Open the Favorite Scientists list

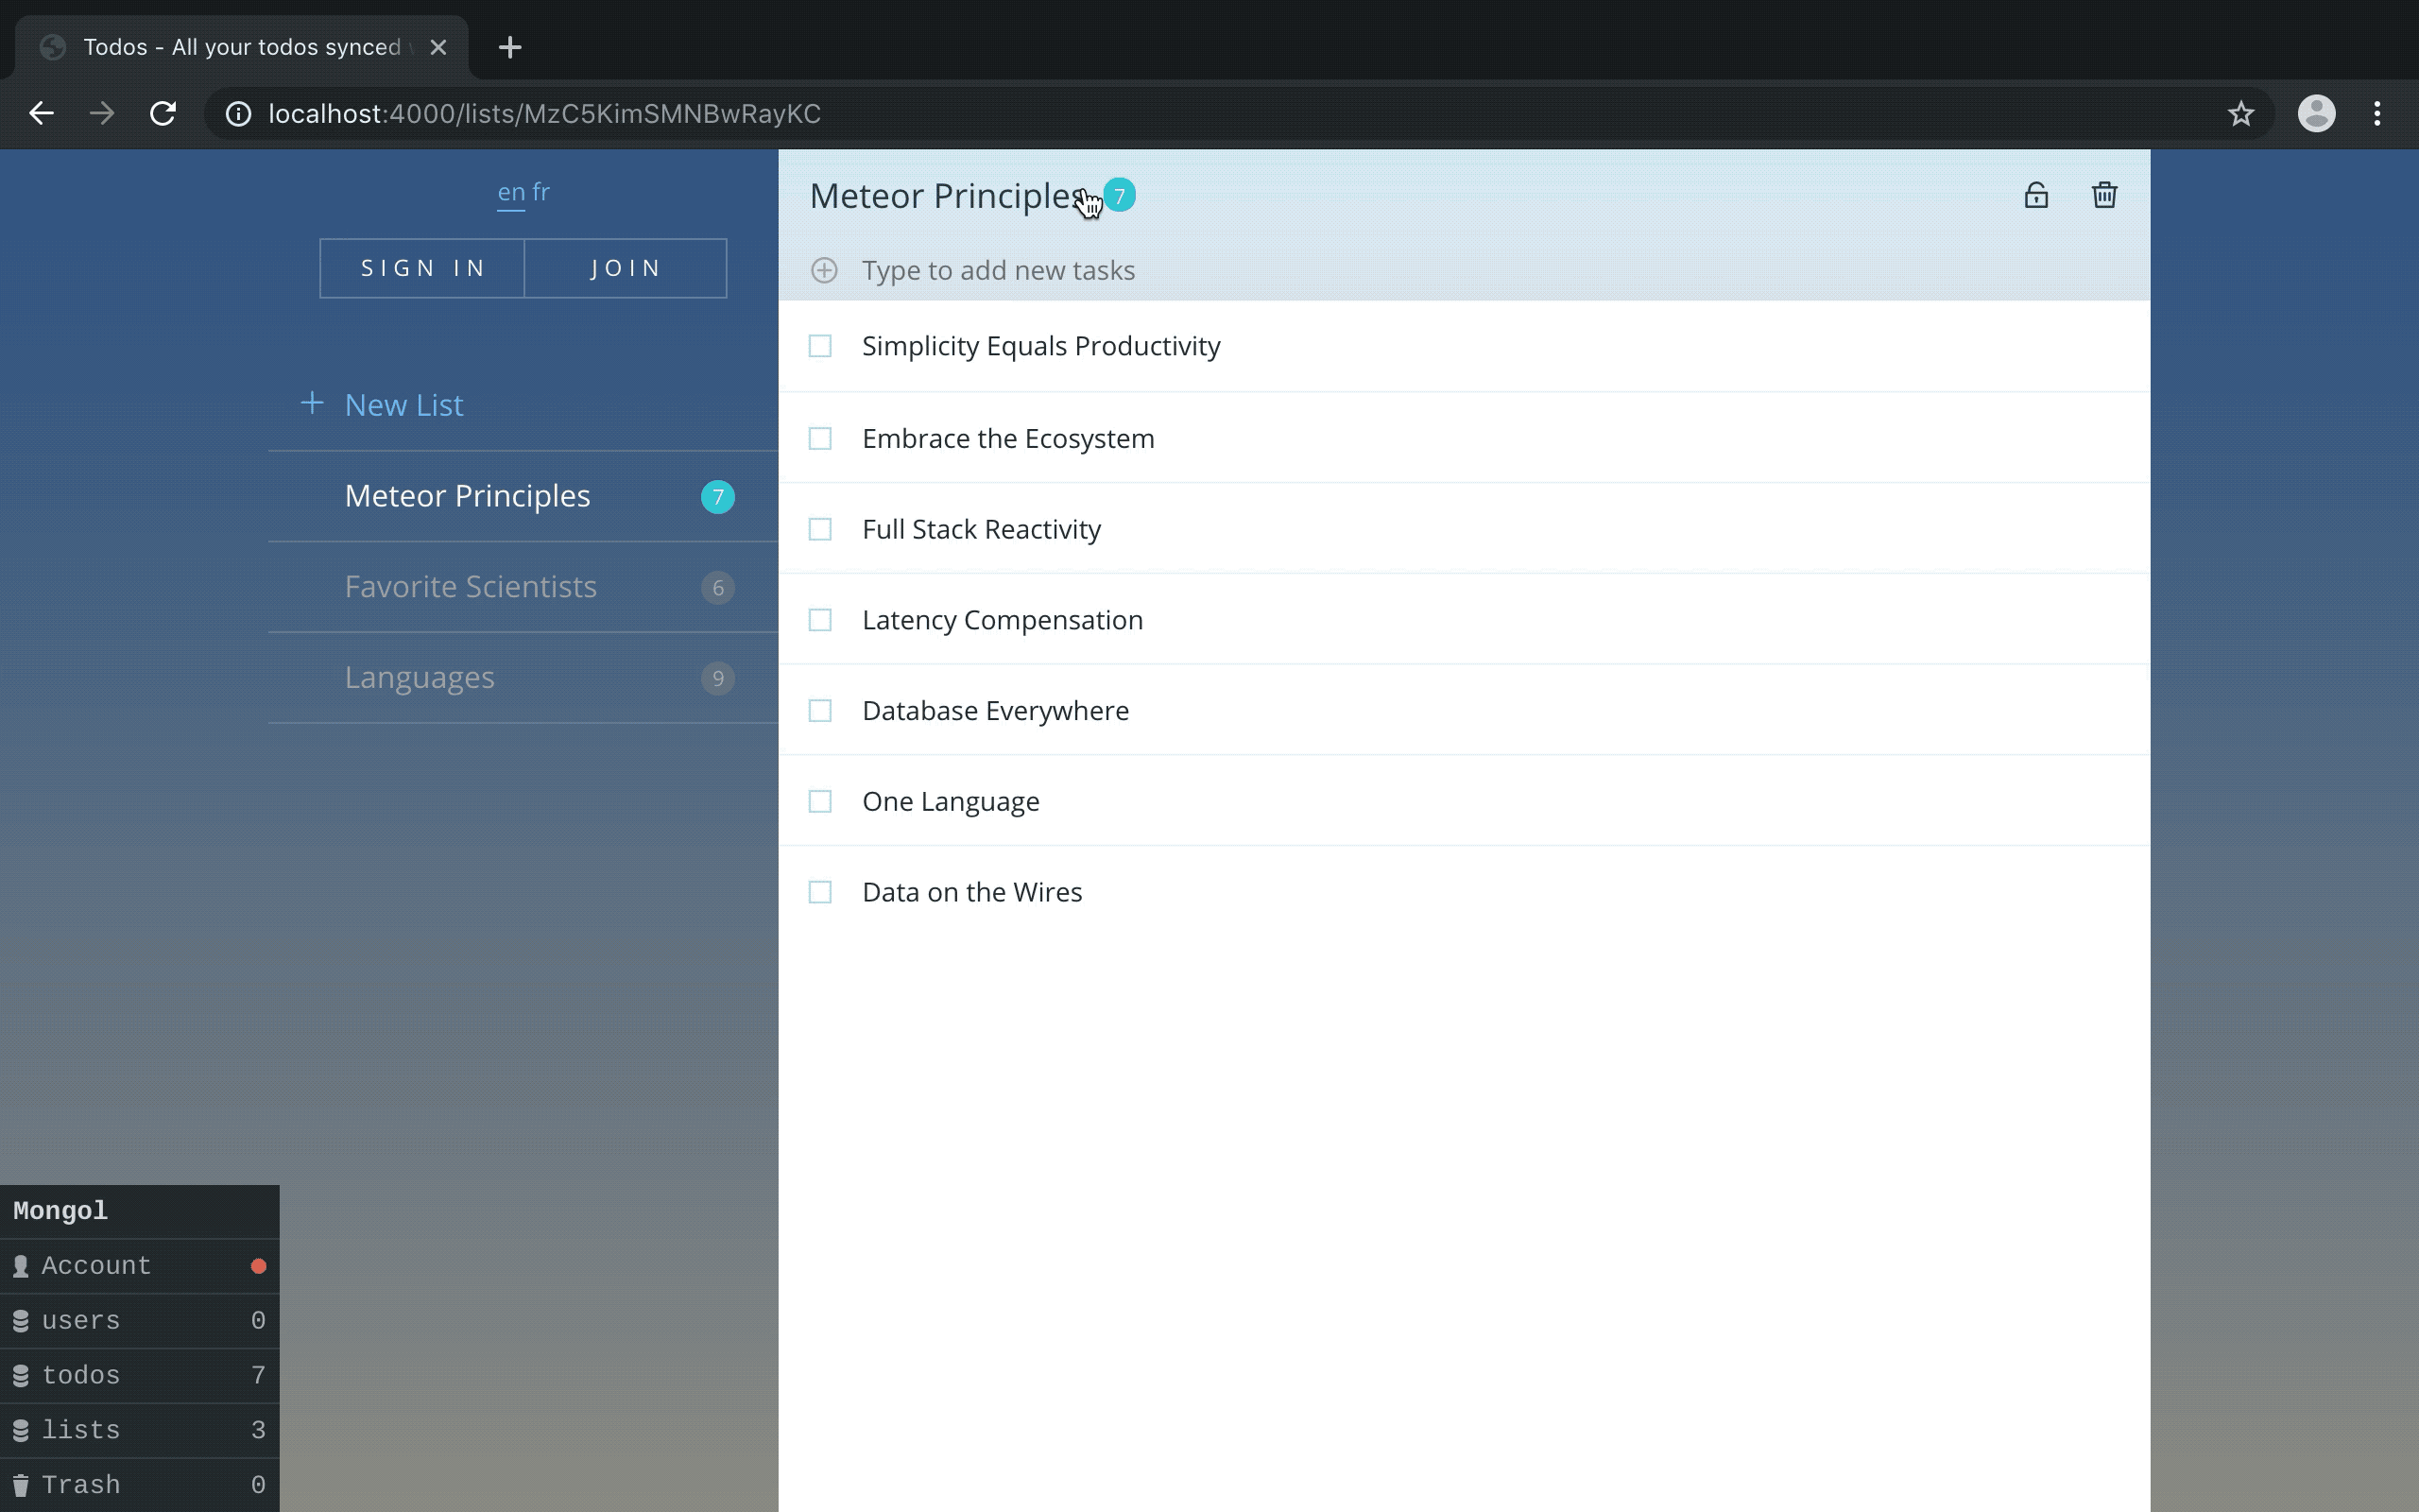click(471, 587)
